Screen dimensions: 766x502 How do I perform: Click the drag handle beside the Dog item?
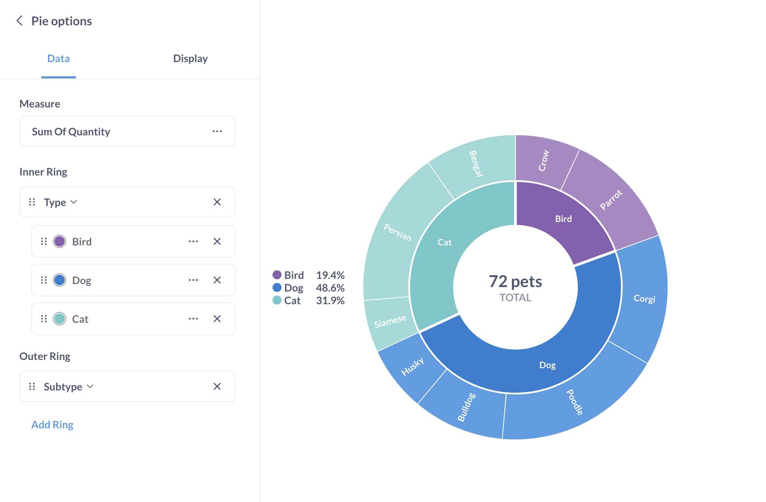pos(44,280)
